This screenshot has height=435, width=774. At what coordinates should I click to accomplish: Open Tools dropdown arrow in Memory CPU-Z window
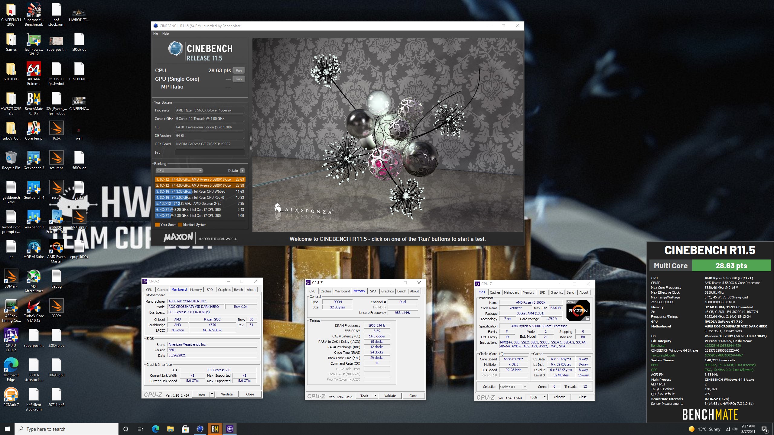click(x=375, y=396)
